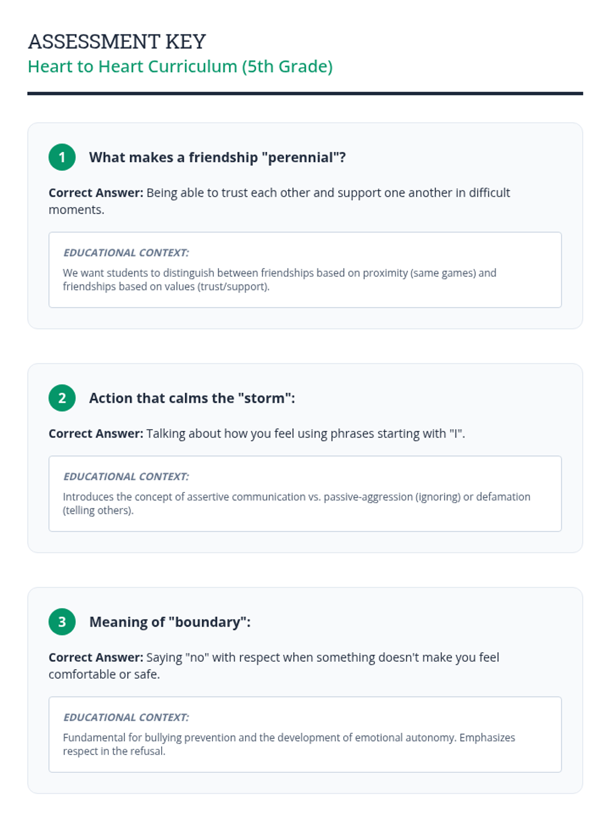The height and width of the screenshot is (814, 610).
Task: Click the note about assertive communication
Action: click(x=296, y=503)
